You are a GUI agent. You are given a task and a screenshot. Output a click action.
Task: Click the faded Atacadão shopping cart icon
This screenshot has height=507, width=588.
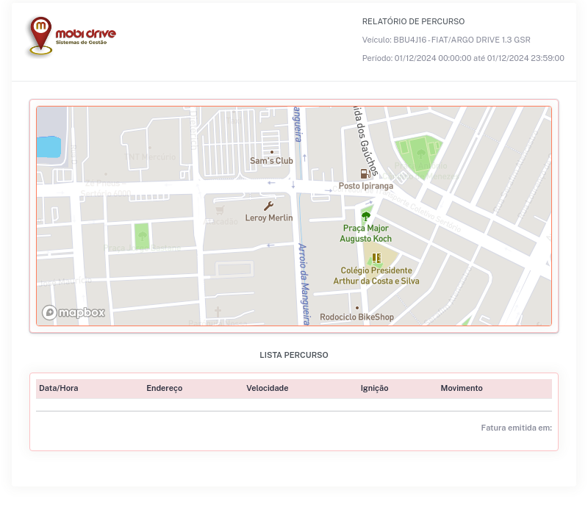(x=219, y=209)
